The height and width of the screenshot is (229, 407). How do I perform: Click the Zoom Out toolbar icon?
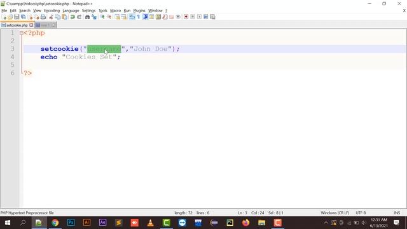tap(109, 17)
